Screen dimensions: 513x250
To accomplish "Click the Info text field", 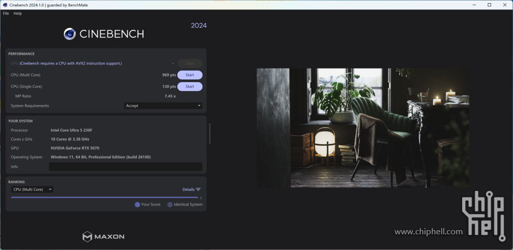I will click(x=126, y=166).
